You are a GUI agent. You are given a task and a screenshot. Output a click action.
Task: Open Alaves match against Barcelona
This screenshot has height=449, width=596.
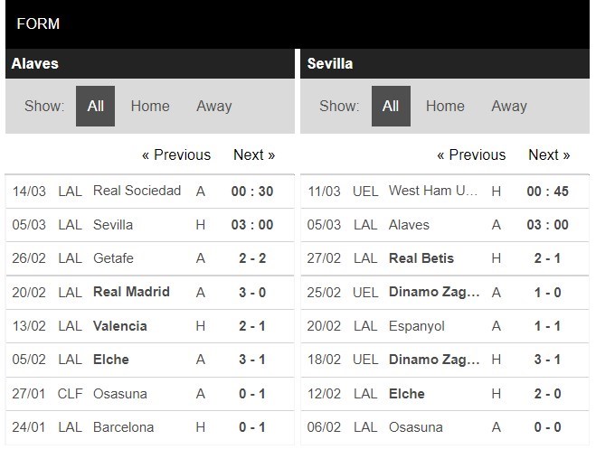150,427
